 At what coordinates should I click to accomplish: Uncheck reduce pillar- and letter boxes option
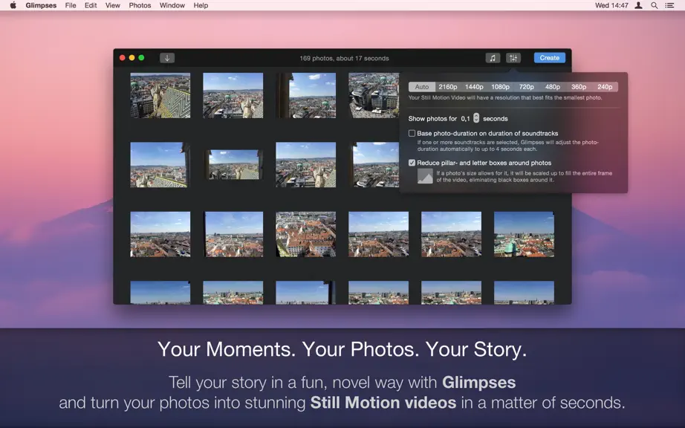412,163
